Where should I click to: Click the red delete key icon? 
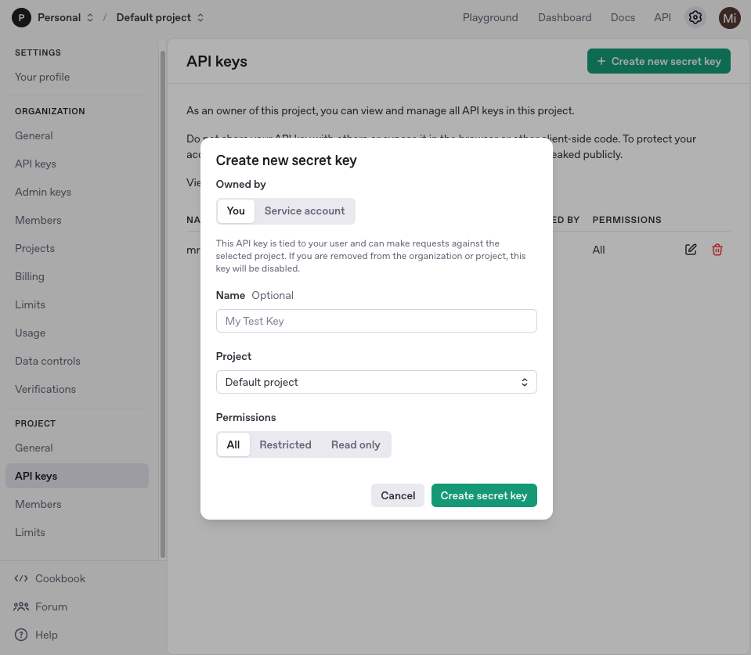(717, 250)
